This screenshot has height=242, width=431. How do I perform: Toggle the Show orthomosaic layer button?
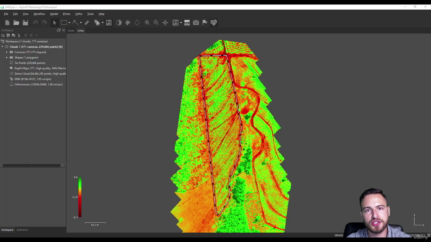click(x=175, y=23)
